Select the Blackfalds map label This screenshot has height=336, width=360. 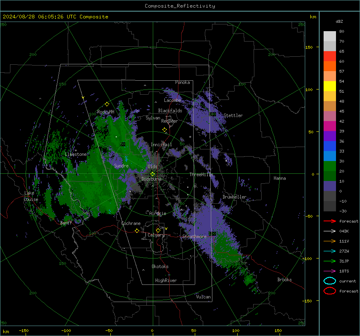[170, 111]
